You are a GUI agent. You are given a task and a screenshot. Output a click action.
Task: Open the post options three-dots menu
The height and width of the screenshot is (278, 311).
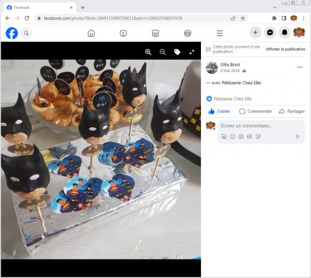coord(300,67)
